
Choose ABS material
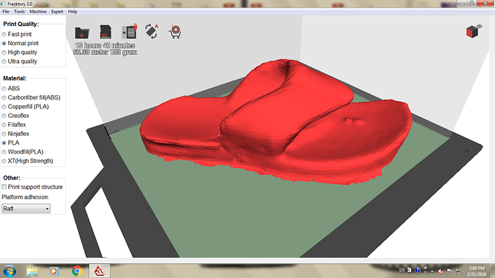(11, 88)
